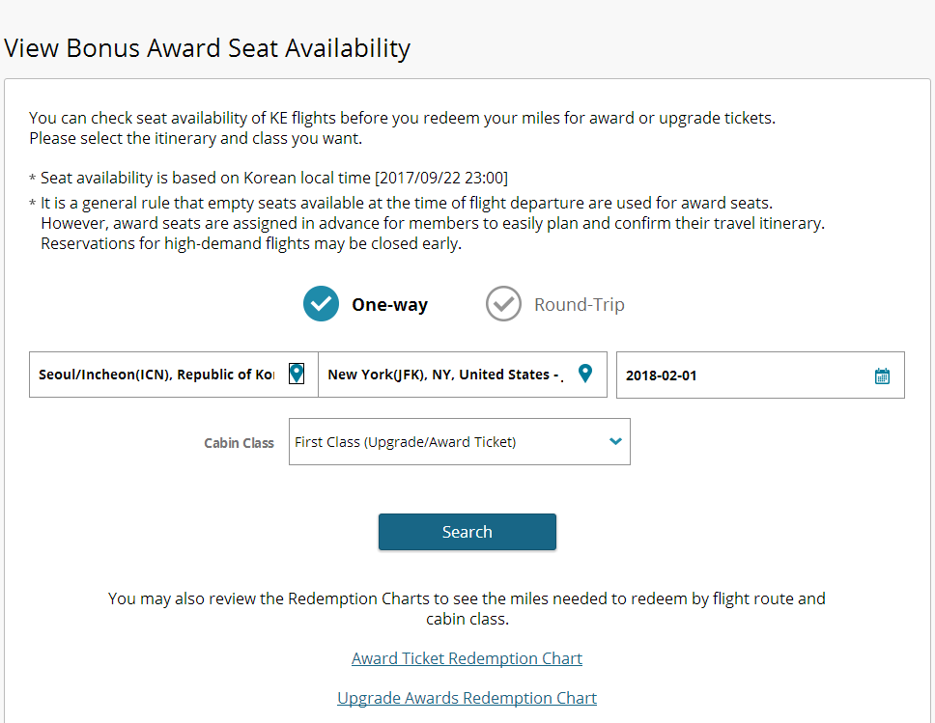This screenshot has height=723, width=935.
Task: Click the Seoul/Incheon(ICN) departure field
Action: [x=174, y=375]
